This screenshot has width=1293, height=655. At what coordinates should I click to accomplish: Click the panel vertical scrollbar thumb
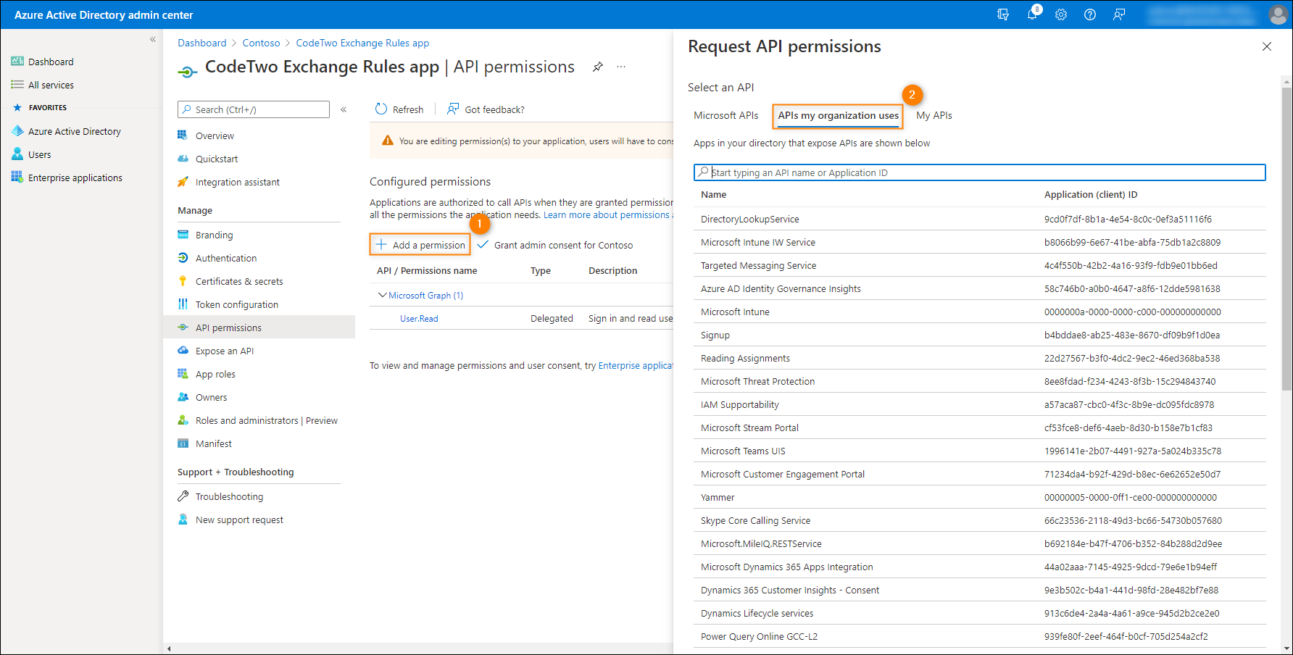point(1286,239)
